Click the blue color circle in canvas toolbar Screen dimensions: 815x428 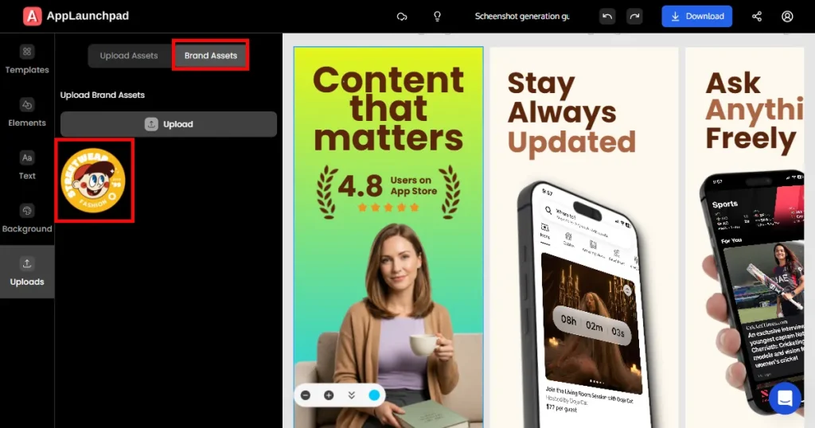pos(374,395)
